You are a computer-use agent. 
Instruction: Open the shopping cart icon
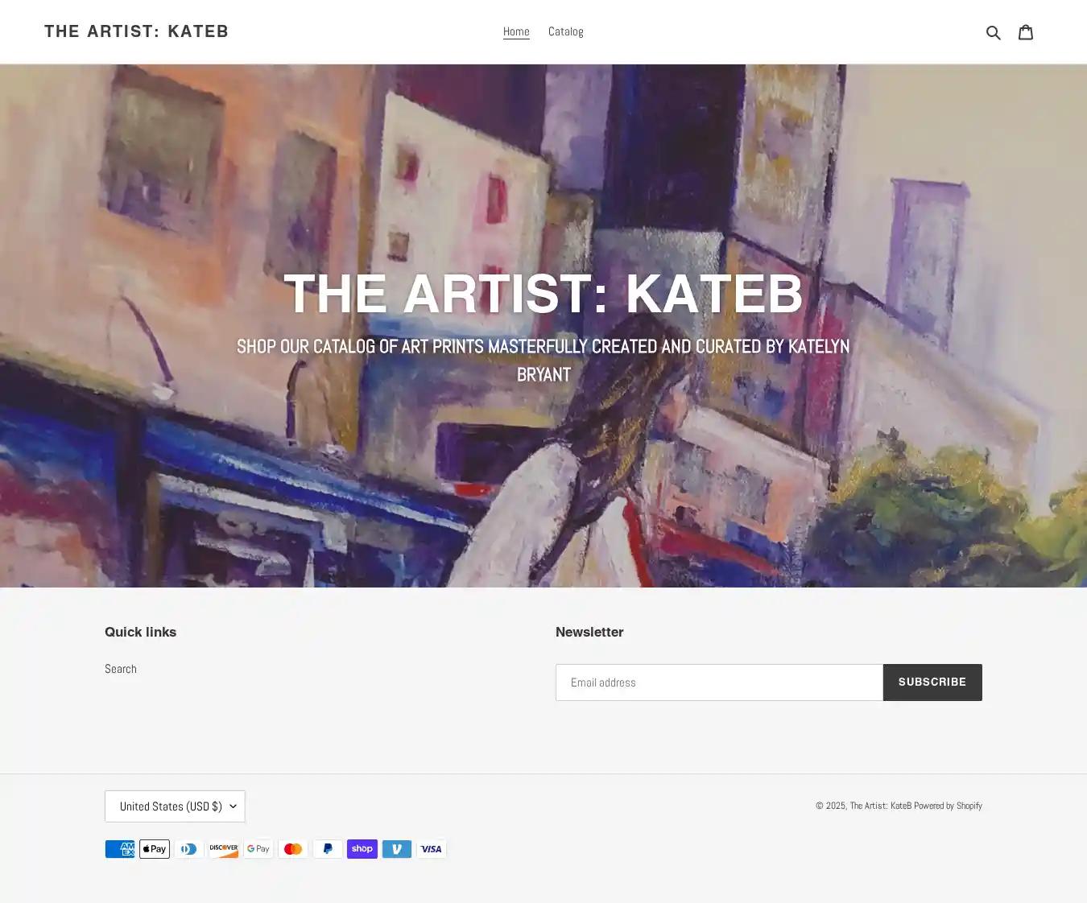(1026, 32)
